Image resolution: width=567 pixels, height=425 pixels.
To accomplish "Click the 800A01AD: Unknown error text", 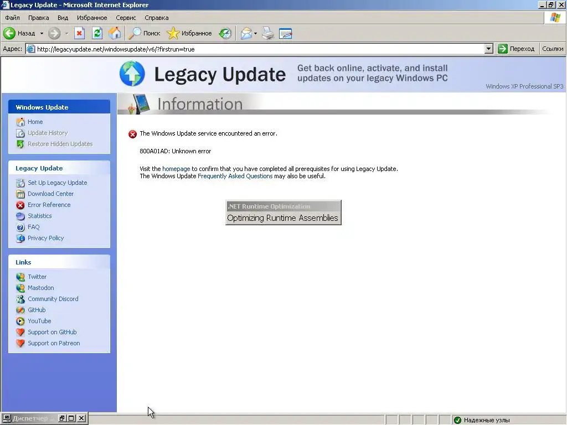I will [176, 151].
